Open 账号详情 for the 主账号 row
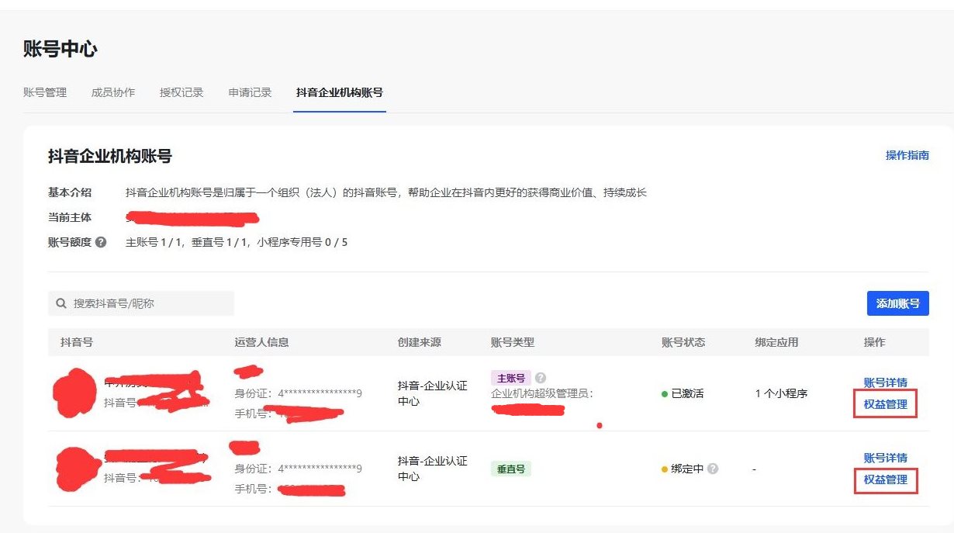954x533 pixels. point(885,382)
